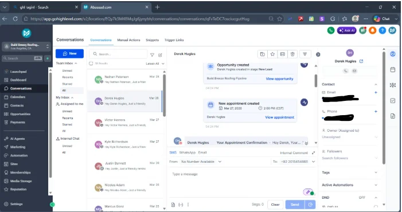Open the Ask AI assistant
This screenshot has height=212, width=402.
point(346,30)
